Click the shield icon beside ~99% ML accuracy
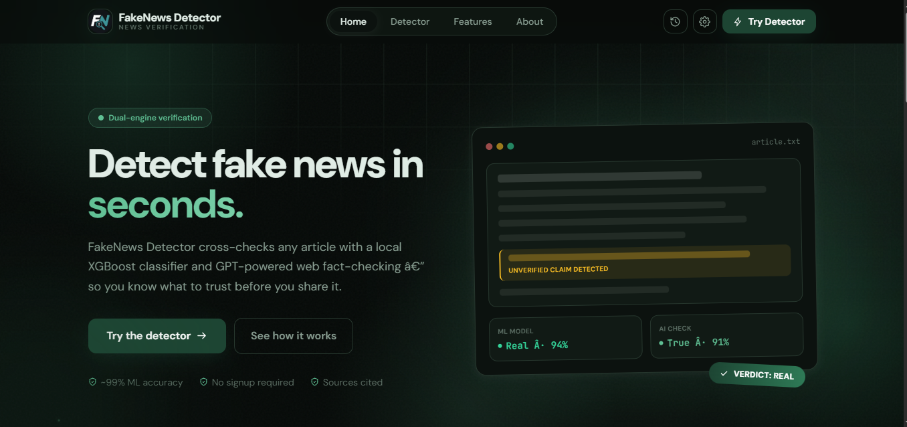Image resolution: width=907 pixels, height=427 pixels. [92, 382]
